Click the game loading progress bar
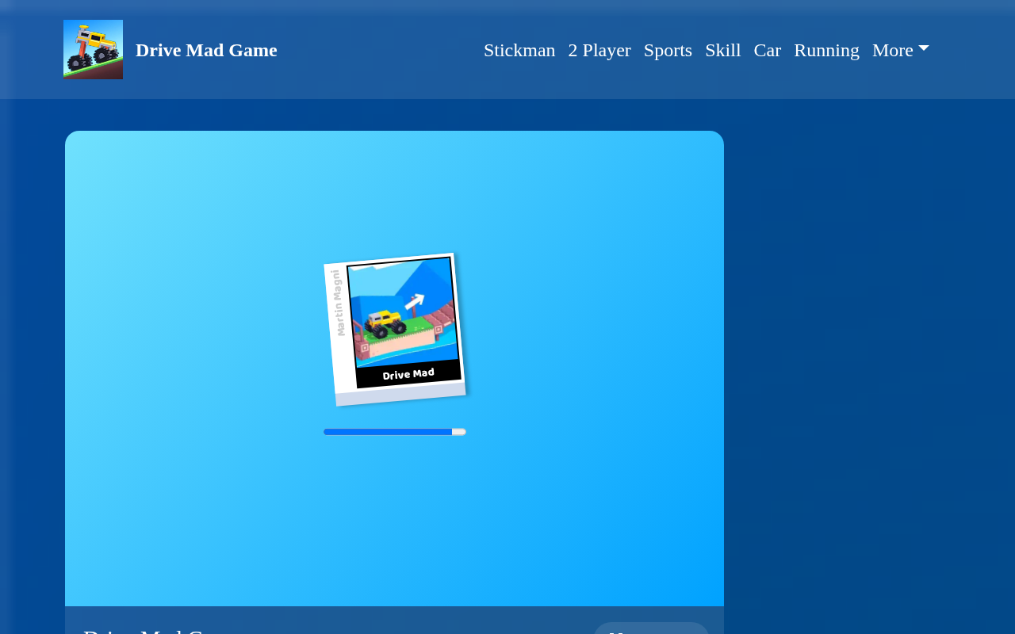 pyautogui.click(x=395, y=432)
